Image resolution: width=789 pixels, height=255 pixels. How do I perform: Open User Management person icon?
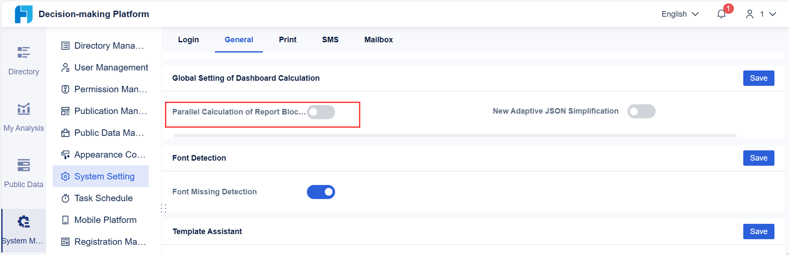pos(65,67)
